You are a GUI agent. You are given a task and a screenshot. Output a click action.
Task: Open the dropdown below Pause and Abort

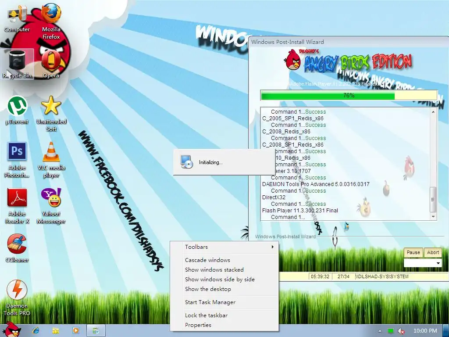423,263
